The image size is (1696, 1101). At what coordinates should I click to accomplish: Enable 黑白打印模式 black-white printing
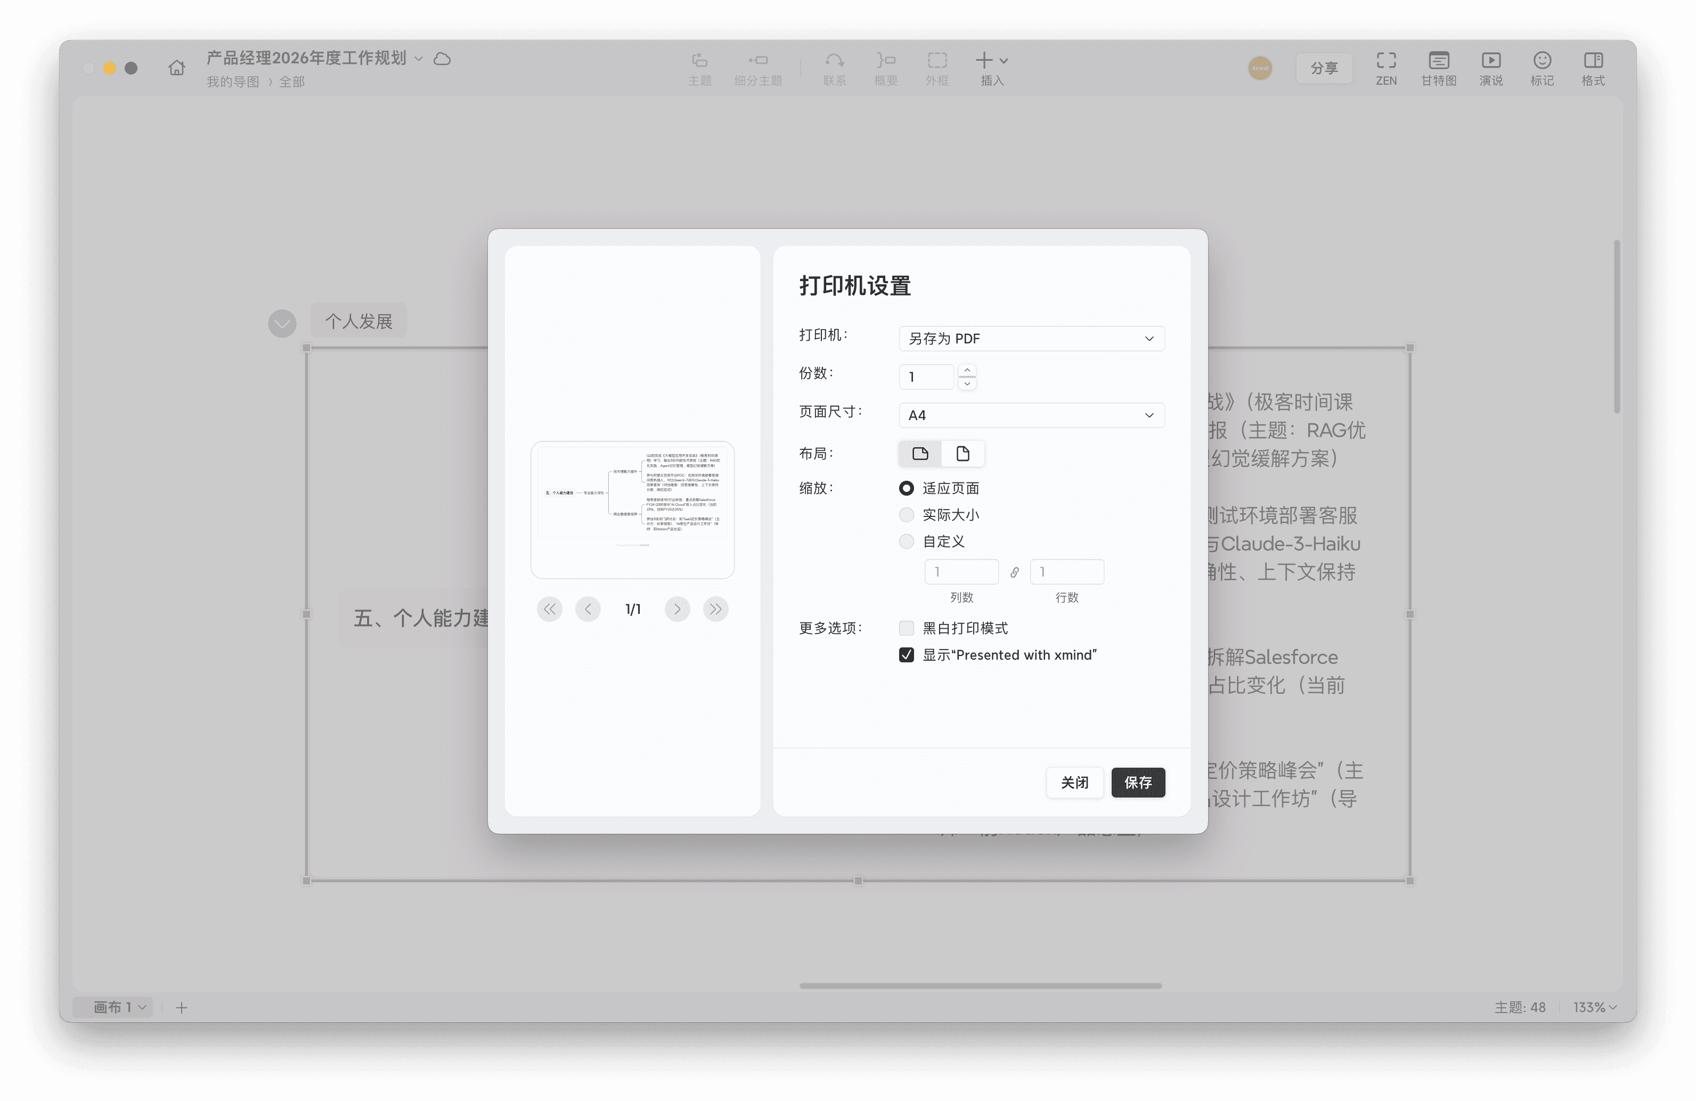tap(906, 628)
